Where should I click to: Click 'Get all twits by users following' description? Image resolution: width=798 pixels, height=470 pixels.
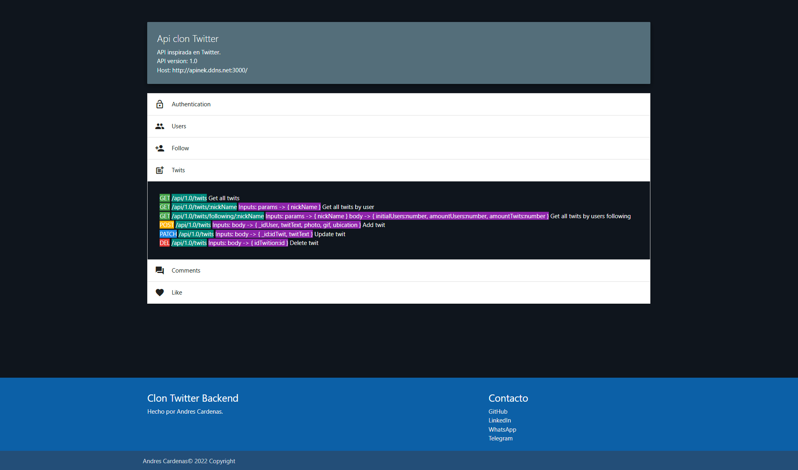coord(590,216)
